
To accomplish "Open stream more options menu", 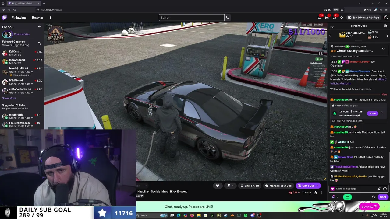I will tap(321, 193).
